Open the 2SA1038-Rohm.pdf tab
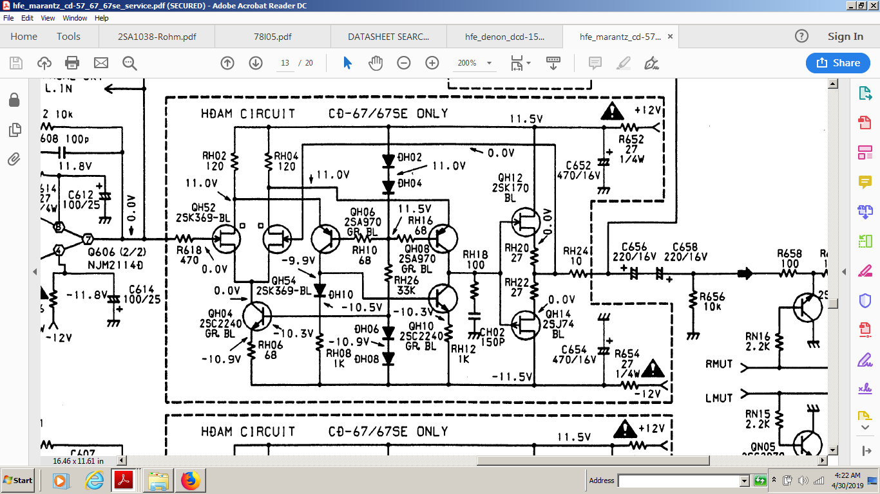Viewport: 880px width, 494px height. click(157, 37)
